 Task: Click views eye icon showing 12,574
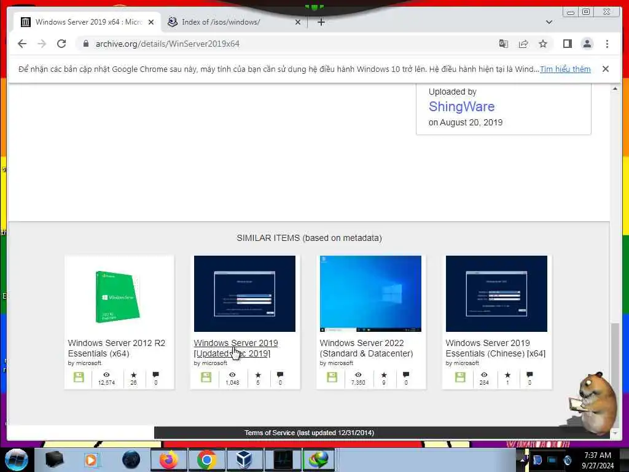pos(106,374)
